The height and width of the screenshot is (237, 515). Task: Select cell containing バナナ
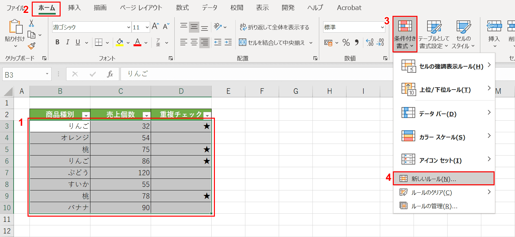[60, 208]
